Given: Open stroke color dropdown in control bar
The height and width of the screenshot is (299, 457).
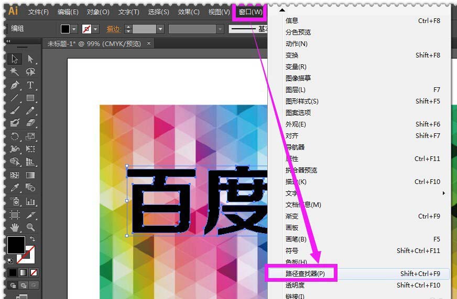Looking at the screenshot, I should [95, 29].
